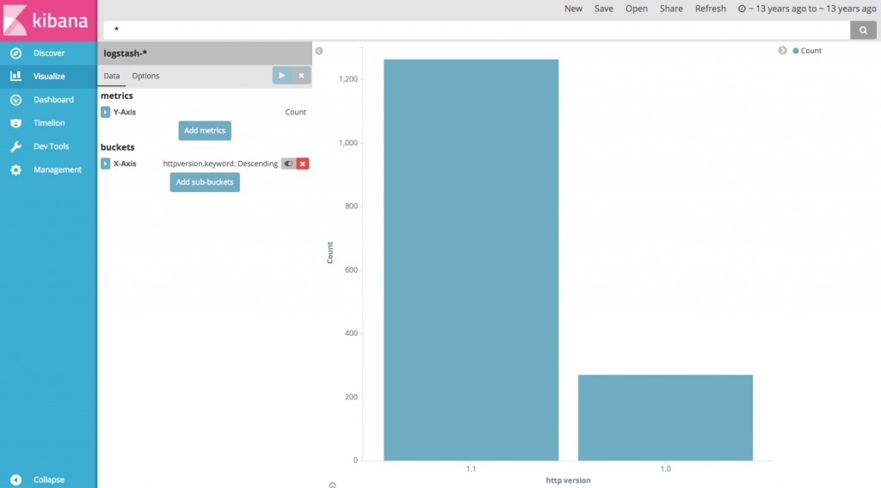Toggle the X-Axis aggregation enabled switch

coord(288,164)
